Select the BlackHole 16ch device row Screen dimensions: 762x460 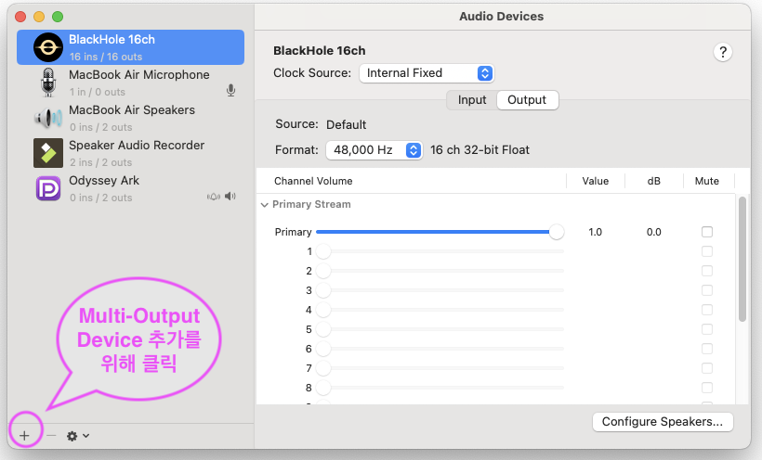click(130, 47)
